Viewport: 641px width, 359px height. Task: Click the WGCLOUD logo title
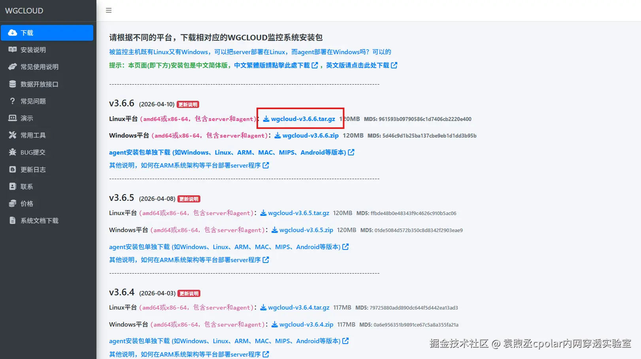pyautogui.click(x=24, y=11)
